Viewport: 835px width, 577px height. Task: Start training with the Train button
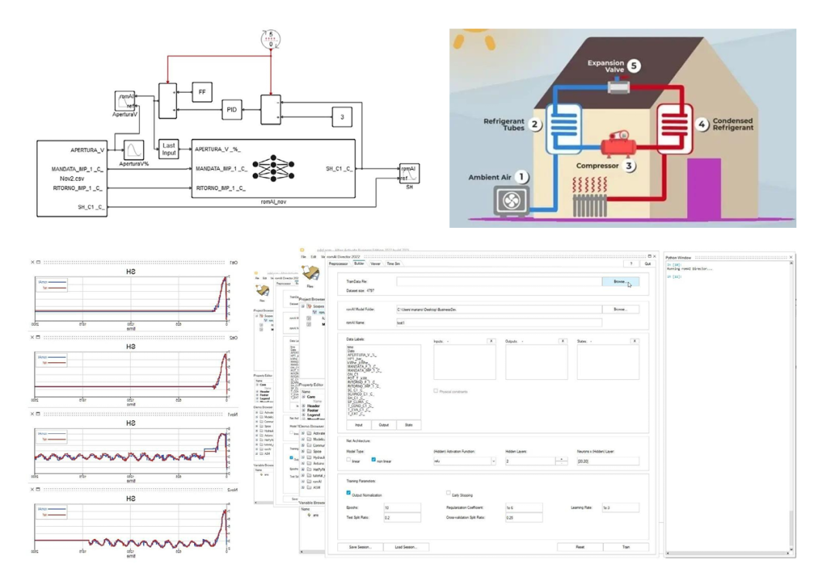click(x=625, y=547)
